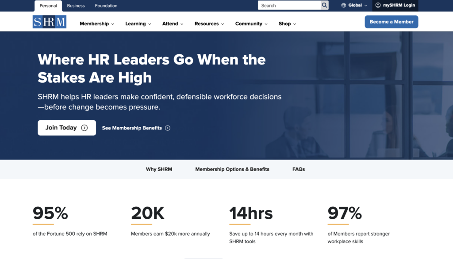
Task: Expand the Learning menu chevron
Action: pyautogui.click(x=150, y=24)
